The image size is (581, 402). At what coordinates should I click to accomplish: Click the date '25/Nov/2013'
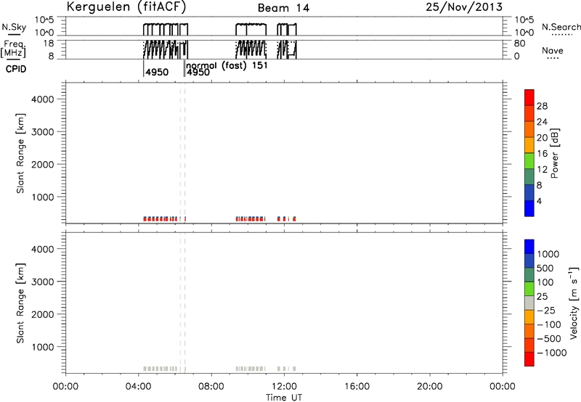pyautogui.click(x=464, y=7)
